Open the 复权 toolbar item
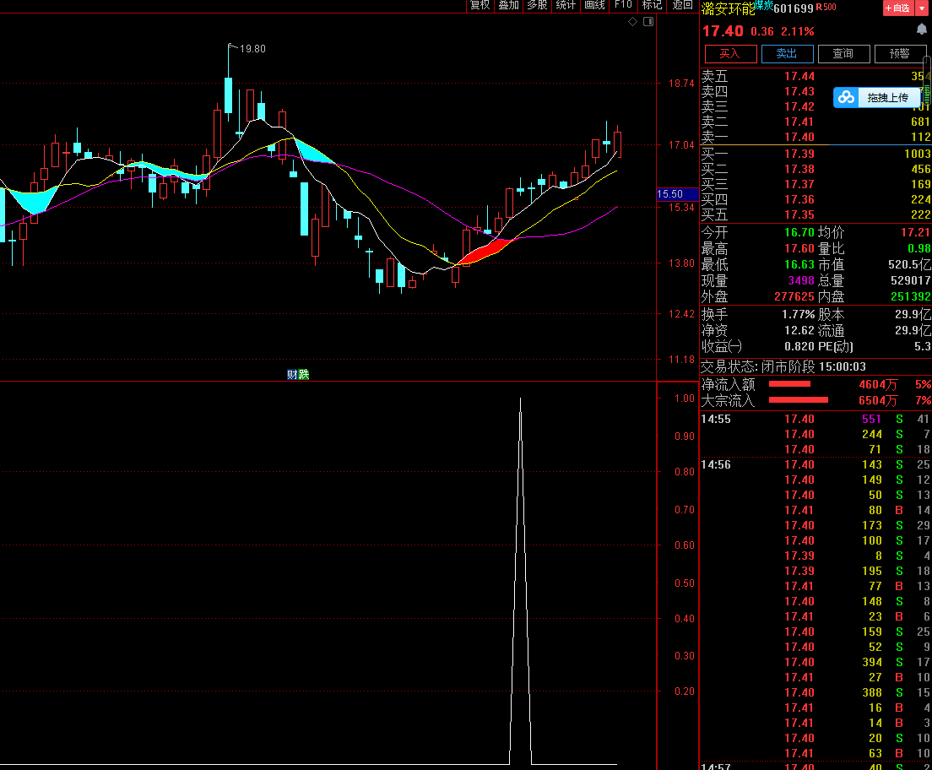This screenshot has height=770, width=932. (x=480, y=5)
